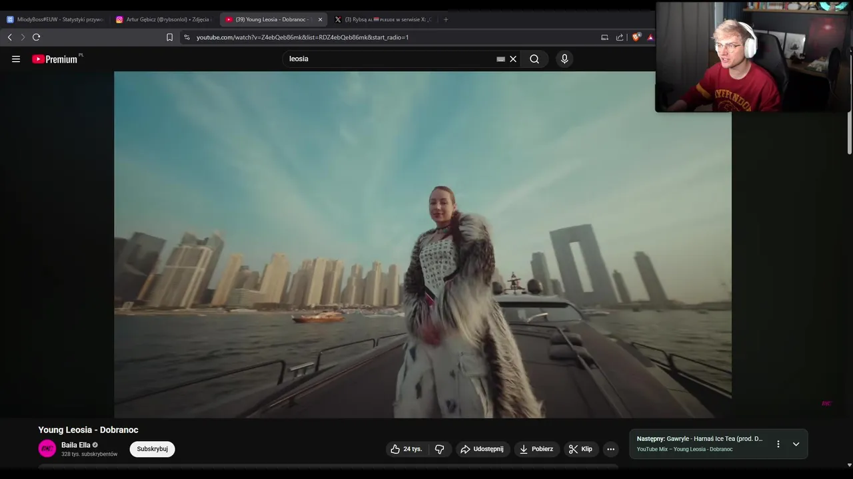Clear the search query with the X
Screen dimensions: 853x479
tap(513, 59)
